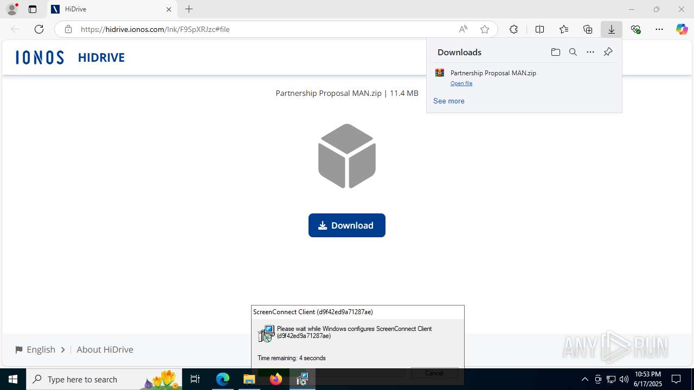This screenshot has width=694, height=390.
Task: Refresh the page
Action: click(x=39, y=29)
